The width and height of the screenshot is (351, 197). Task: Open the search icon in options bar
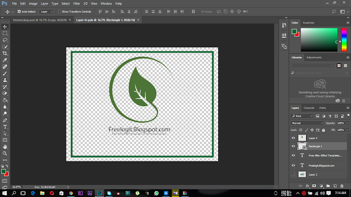point(333,11)
